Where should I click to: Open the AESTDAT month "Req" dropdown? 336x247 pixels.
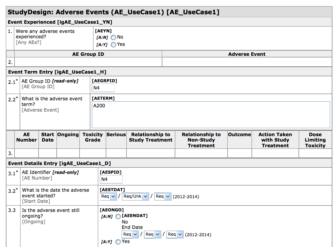point(108,197)
